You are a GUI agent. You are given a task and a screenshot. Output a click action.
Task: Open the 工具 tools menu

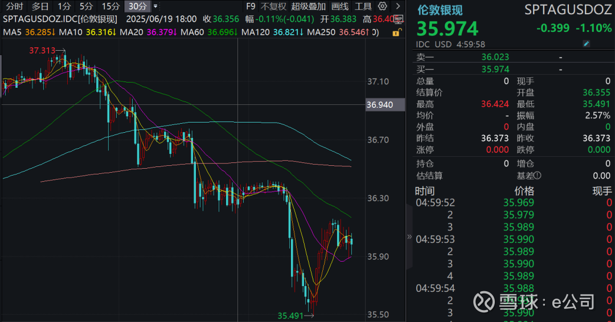click(x=363, y=6)
